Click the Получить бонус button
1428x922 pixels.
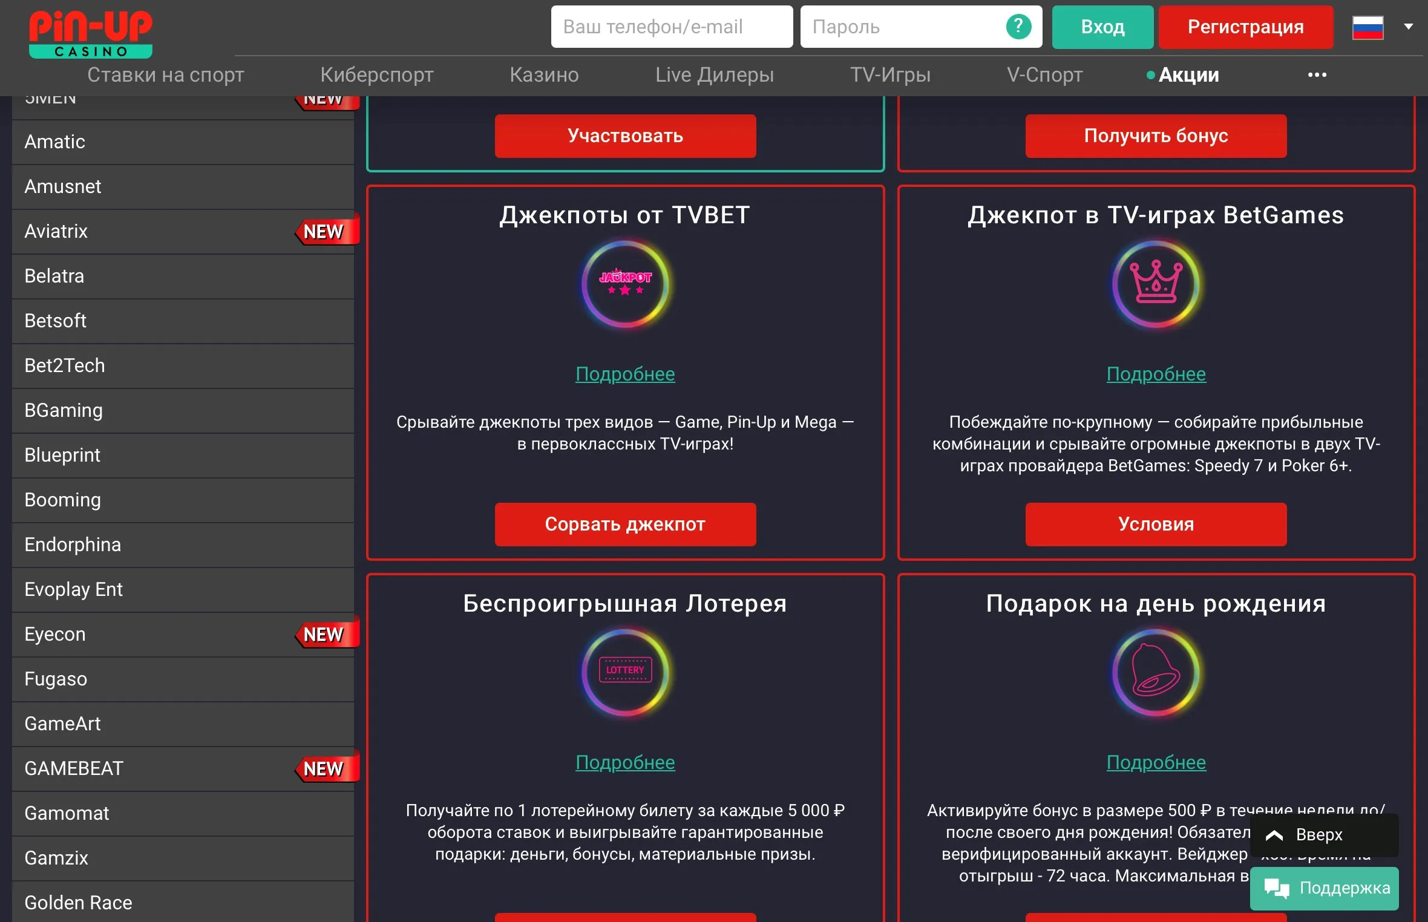click(1156, 136)
